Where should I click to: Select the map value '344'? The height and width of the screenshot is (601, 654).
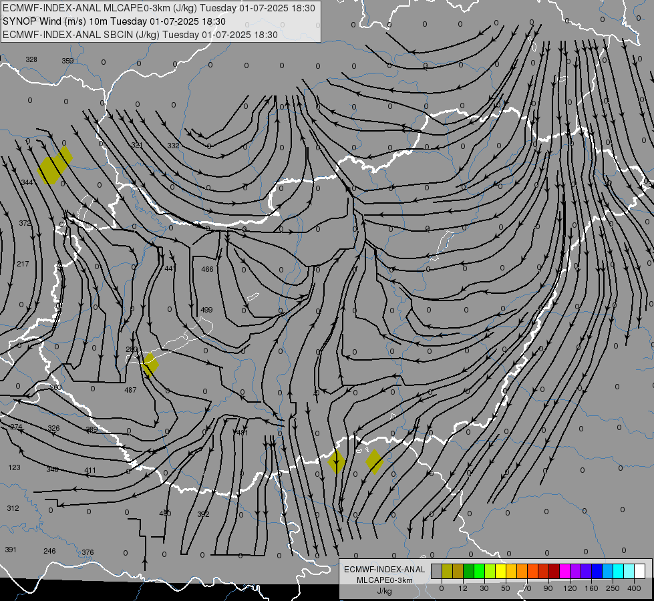click(27, 182)
